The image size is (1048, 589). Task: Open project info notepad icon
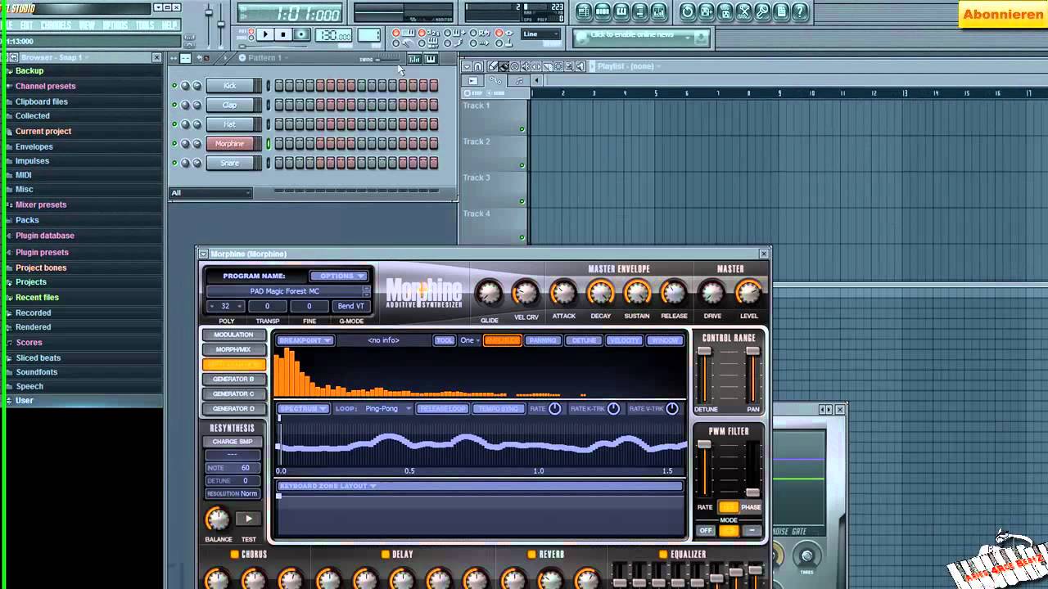[782, 11]
